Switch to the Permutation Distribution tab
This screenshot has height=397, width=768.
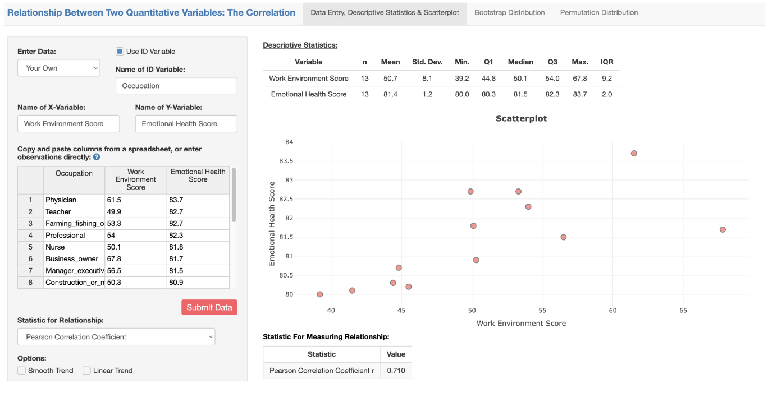[x=598, y=12]
